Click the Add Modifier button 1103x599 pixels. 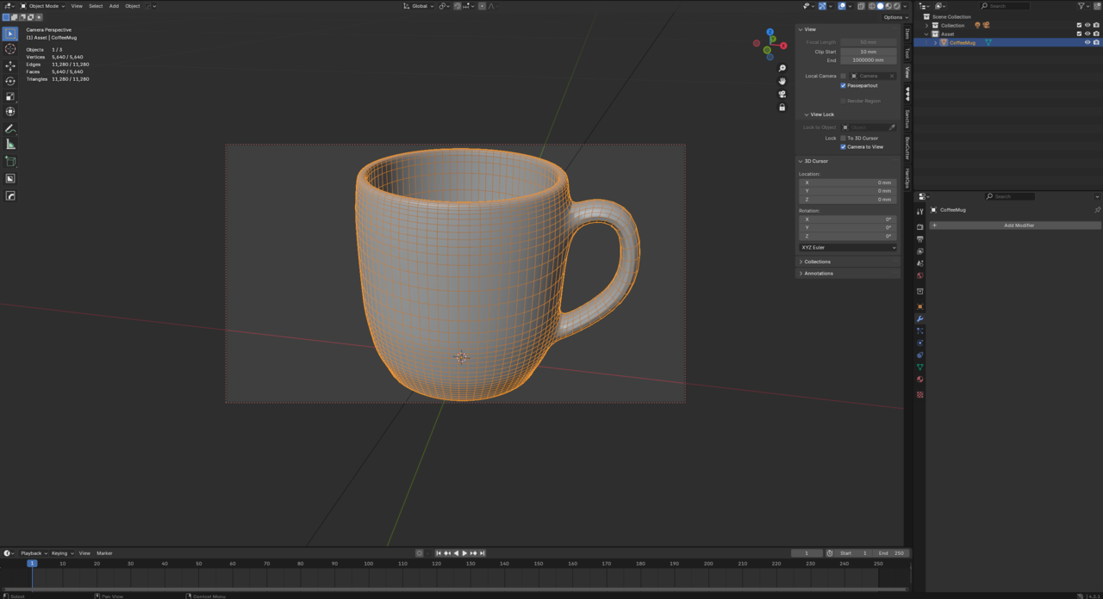click(x=1019, y=225)
